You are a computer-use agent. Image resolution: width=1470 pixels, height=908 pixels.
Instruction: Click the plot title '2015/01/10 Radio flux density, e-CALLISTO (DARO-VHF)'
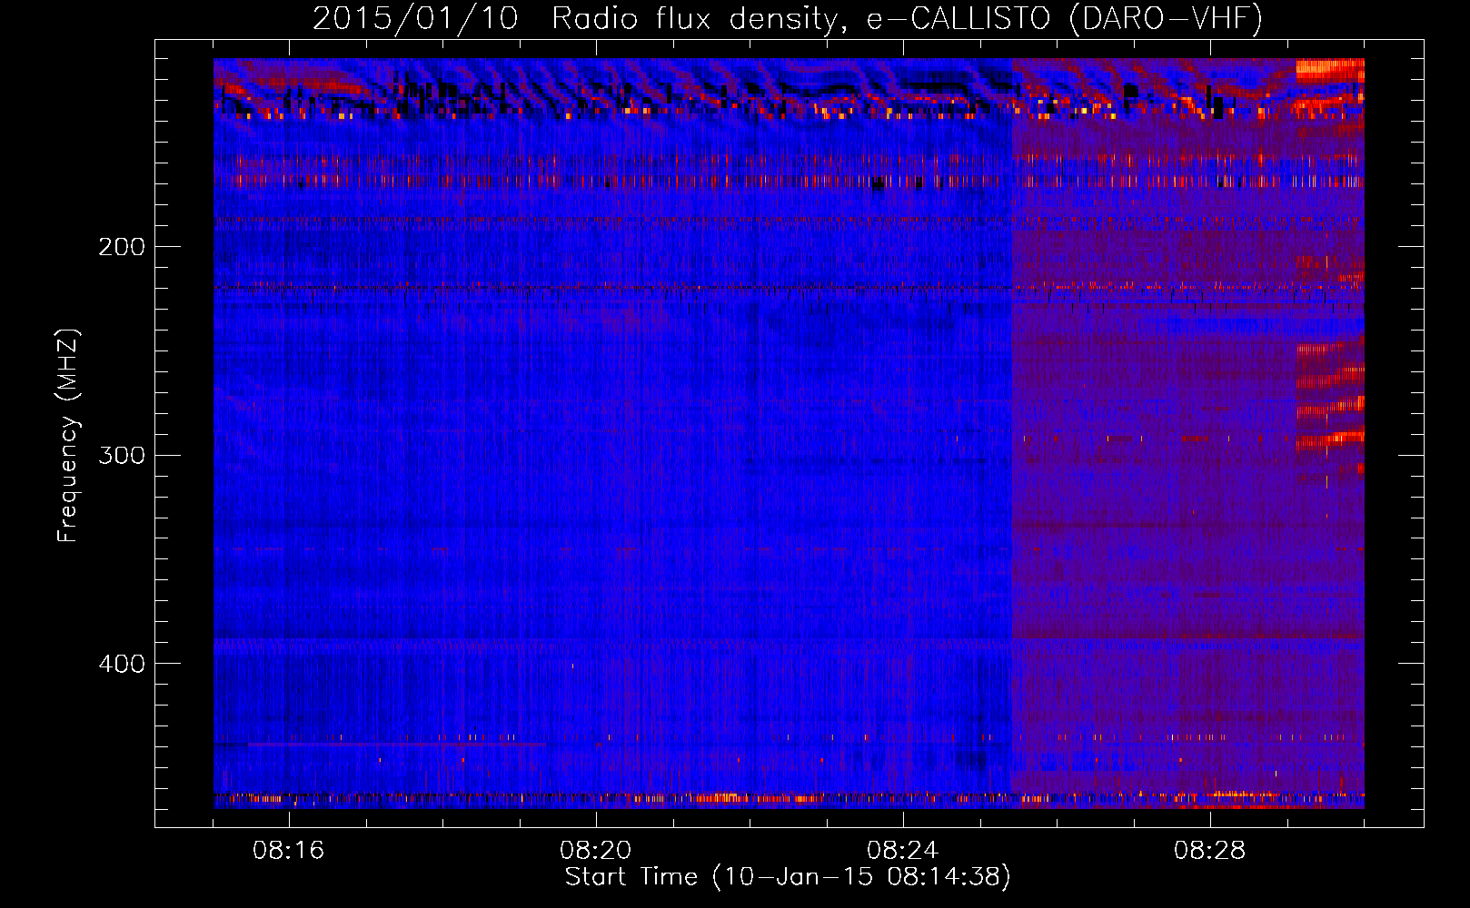[x=788, y=19]
